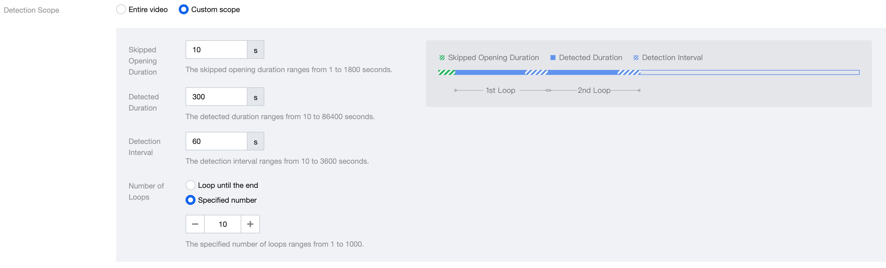Click the loop number value field
The image size is (886, 268).
[x=223, y=224]
